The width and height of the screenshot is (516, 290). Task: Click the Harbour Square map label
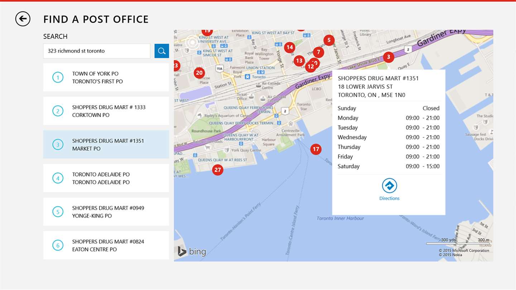pos(268,142)
